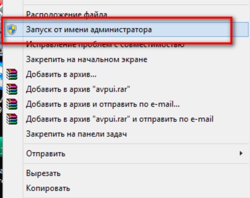
Task: Click the UAC shield icon
Action: pos(12,29)
